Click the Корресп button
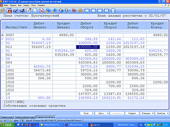The width and height of the screenshot is (170, 127). click(132, 113)
